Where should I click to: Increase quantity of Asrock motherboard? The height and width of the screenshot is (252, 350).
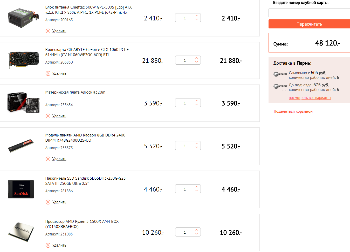coord(197,101)
